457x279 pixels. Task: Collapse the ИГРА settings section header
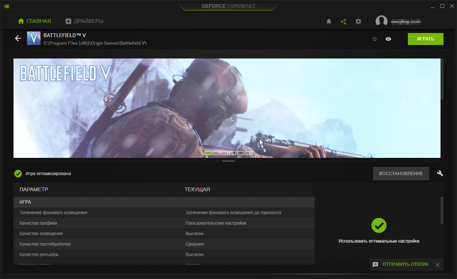point(164,202)
